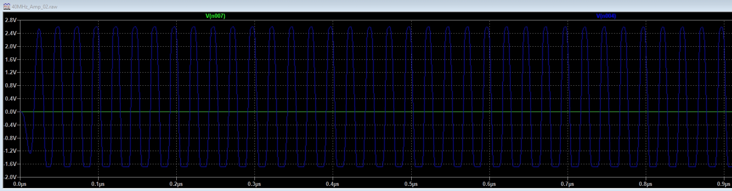Click the V(n007) green trace label
732x191 pixels.
215,16
